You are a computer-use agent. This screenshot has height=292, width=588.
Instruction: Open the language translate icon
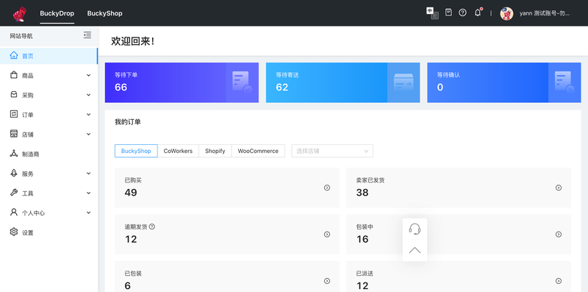tap(432, 13)
